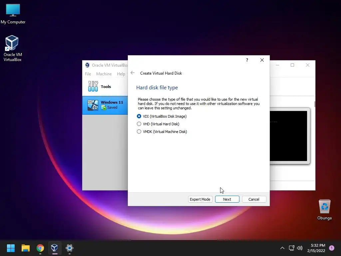Click the VirtualBox Manager details scrollbar
The image size is (341, 256).
click(315, 104)
